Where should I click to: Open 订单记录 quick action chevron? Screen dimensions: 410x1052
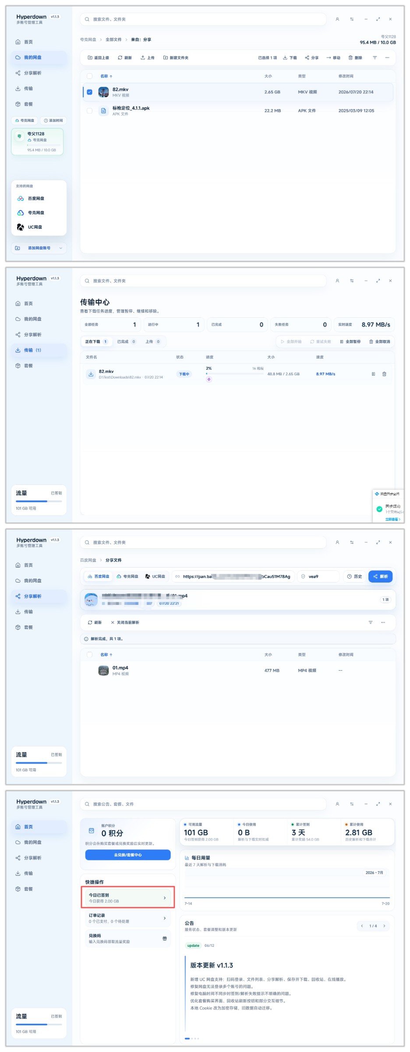coord(165,918)
